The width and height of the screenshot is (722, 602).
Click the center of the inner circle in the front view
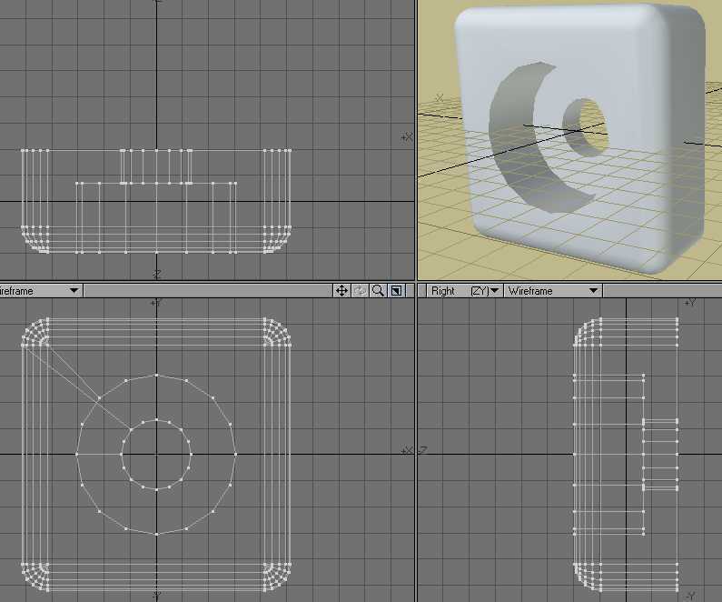coord(156,454)
